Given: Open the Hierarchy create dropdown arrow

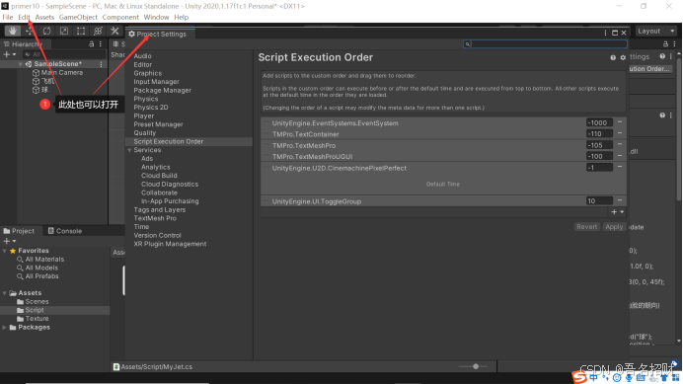Looking at the screenshot, I should tap(15, 54).
